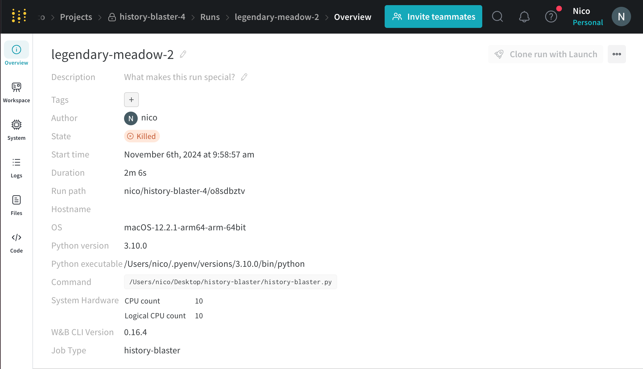643x369 pixels.
Task: Open the notifications bell icon
Action: coord(524,17)
